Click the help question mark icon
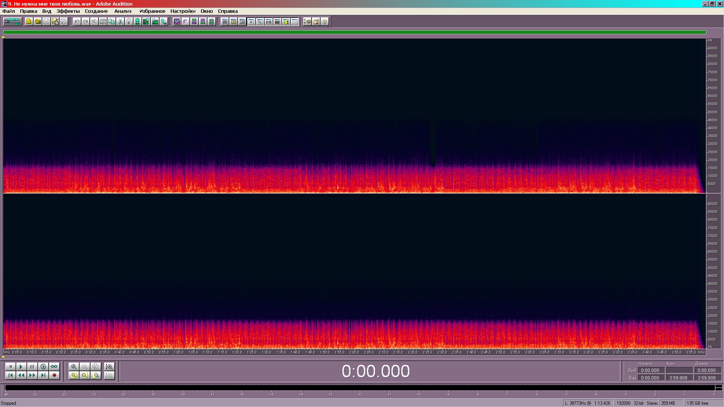 click(325, 21)
